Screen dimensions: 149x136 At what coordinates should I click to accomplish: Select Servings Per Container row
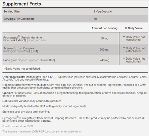coord(75,19)
